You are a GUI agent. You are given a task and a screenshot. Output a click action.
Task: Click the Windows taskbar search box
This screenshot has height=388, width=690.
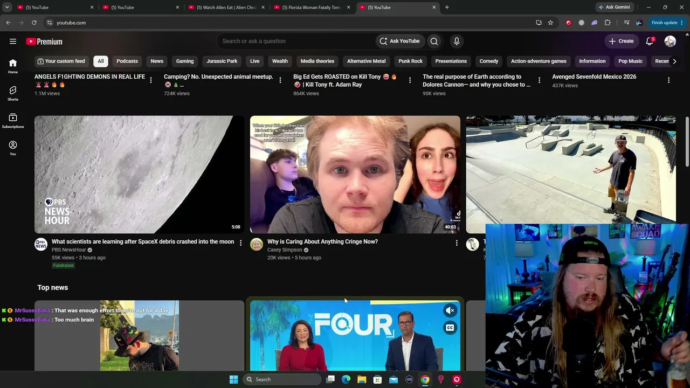(283, 379)
